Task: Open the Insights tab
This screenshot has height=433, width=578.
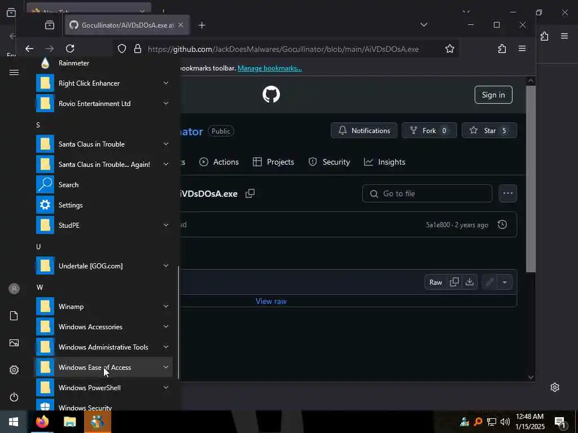Action: point(384,162)
